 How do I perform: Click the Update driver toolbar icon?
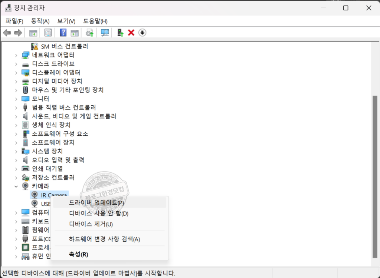point(89,33)
